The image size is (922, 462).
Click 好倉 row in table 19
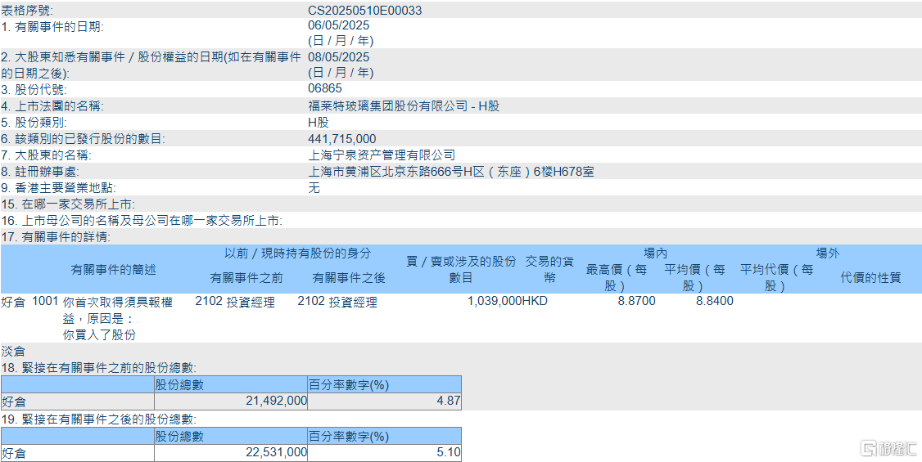point(231,453)
